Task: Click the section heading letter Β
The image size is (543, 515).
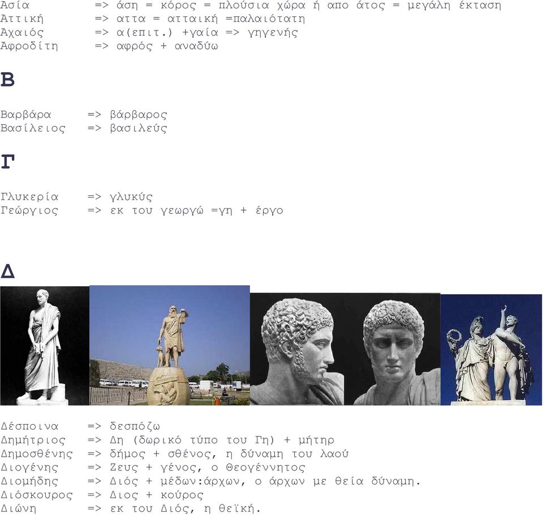Action: click(7, 80)
